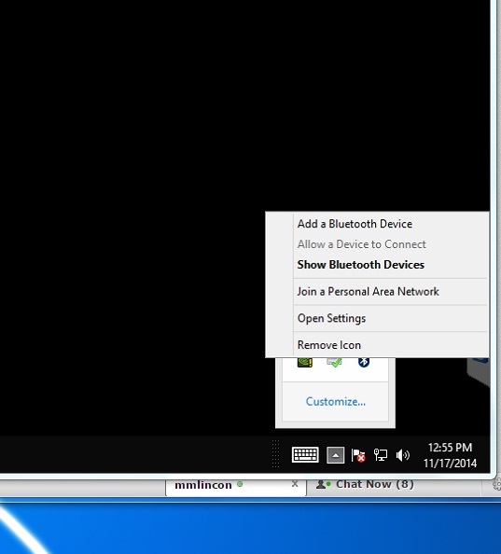This screenshot has height=554, width=501.
Task: Open Settings from Bluetooth menu
Action: pyautogui.click(x=377, y=318)
